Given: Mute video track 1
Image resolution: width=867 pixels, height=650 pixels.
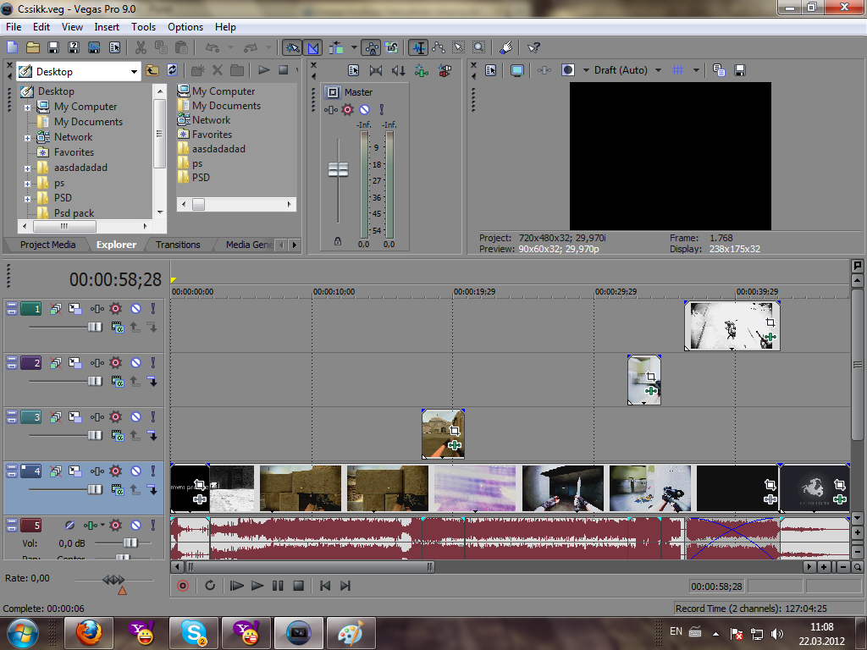Looking at the screenshot, I should coord(135,309).
